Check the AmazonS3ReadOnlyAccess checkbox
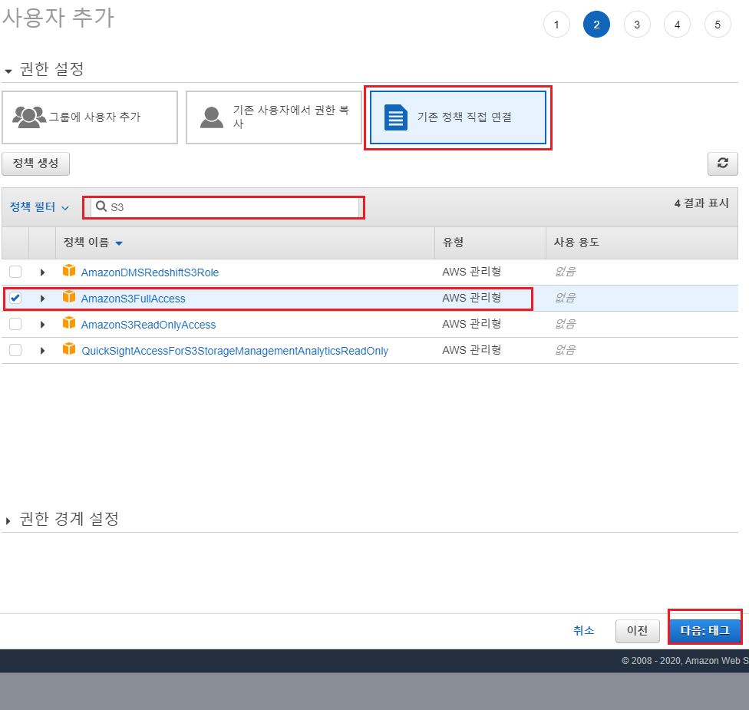 coord(15,324)
